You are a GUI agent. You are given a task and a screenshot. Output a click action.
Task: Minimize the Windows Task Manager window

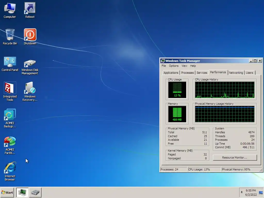(x=251, y=61)
